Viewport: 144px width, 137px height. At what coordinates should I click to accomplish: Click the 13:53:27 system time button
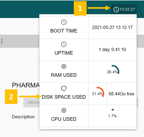tap(124, 9)
